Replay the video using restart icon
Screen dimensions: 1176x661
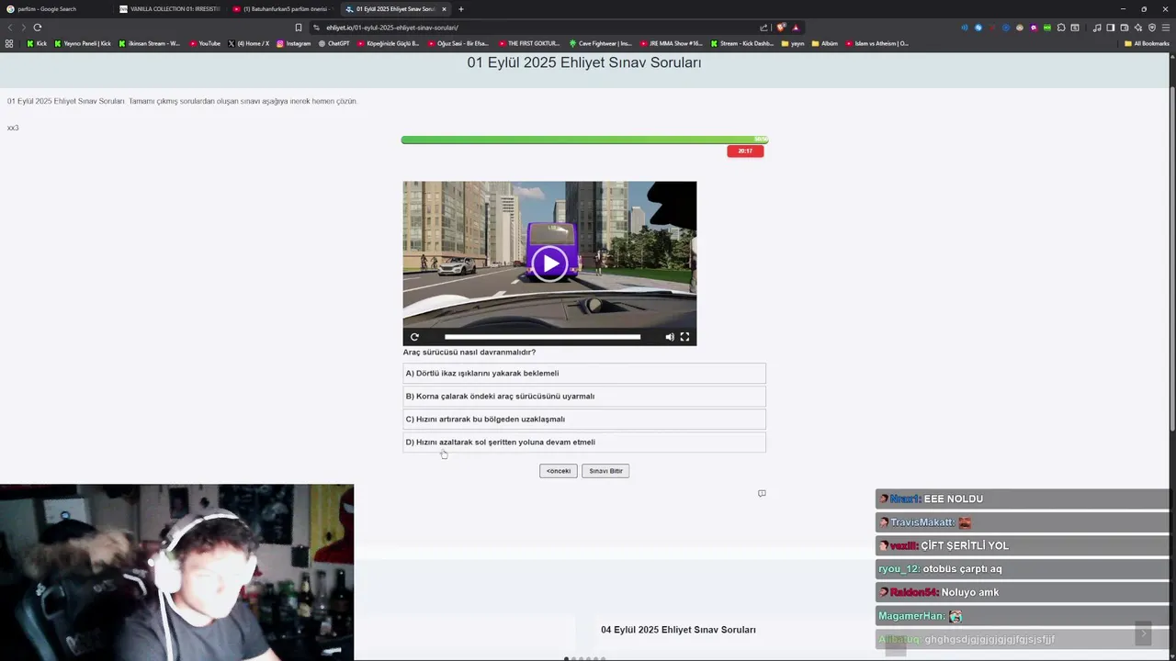414,337
